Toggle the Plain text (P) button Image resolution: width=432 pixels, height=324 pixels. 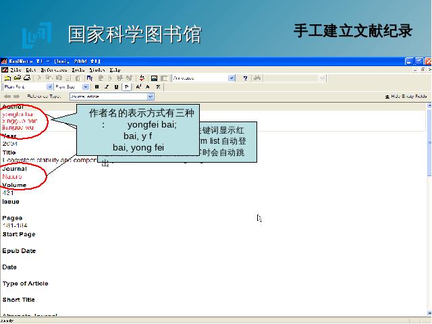coord(126,87)
